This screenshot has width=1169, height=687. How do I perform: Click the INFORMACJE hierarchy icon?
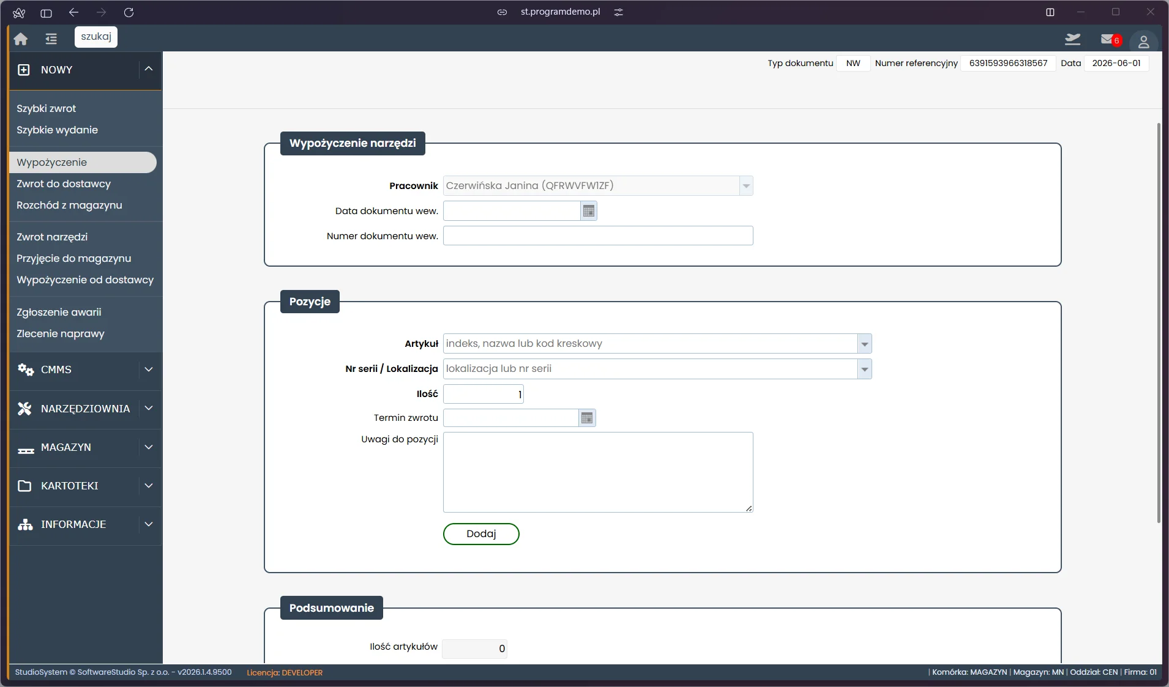pyautogui.click(x=25, y=524)
